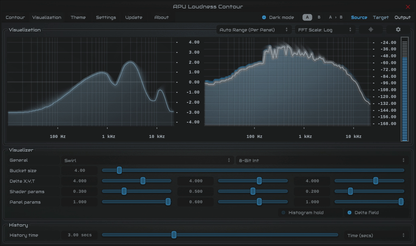Open the 8-Bit Int format dropdown
The height and width of the screenshot is (246, 416).
tap(322, 160)
